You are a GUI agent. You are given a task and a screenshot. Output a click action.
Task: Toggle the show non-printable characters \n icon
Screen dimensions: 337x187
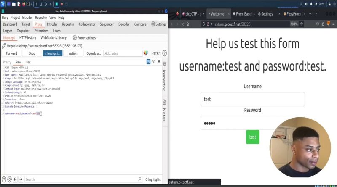click(154, 61)
